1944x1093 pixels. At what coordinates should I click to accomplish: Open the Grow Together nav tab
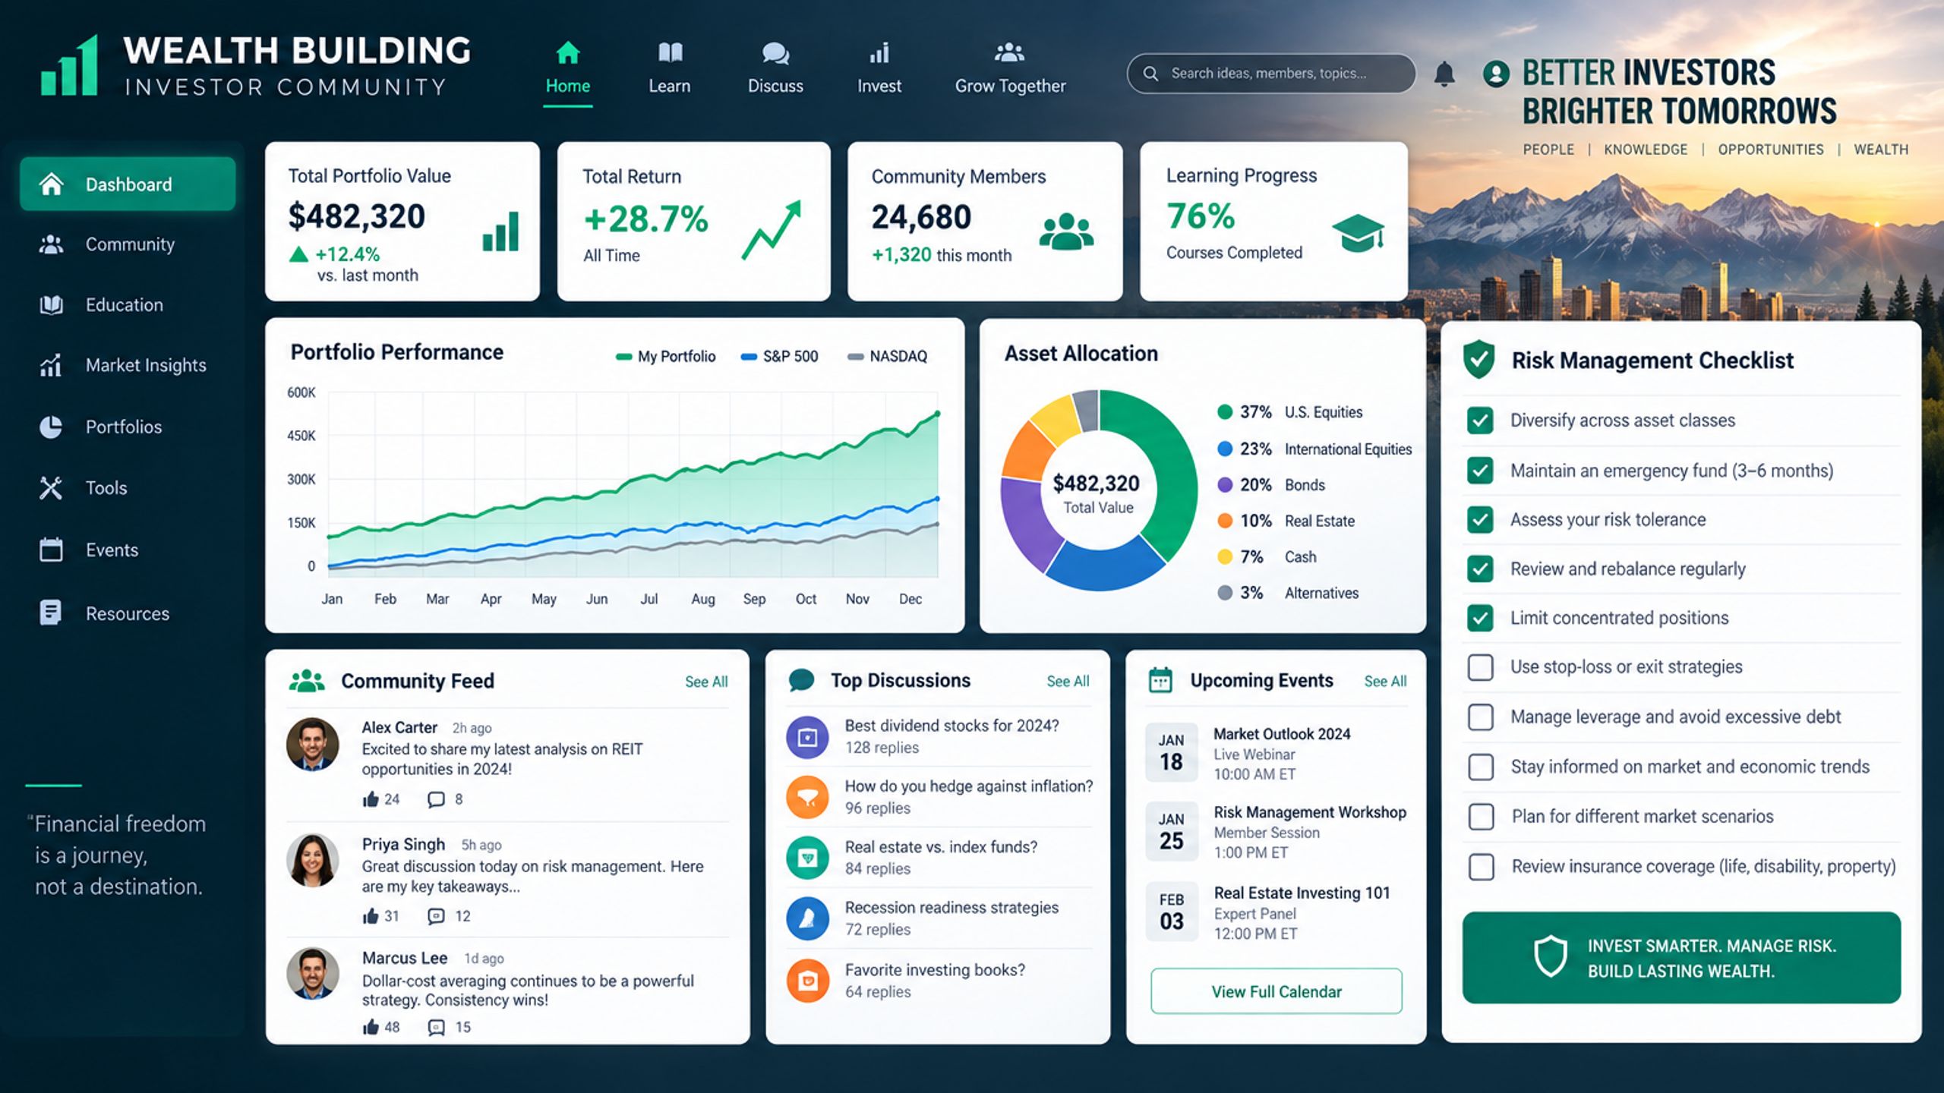coord(1010,68)
